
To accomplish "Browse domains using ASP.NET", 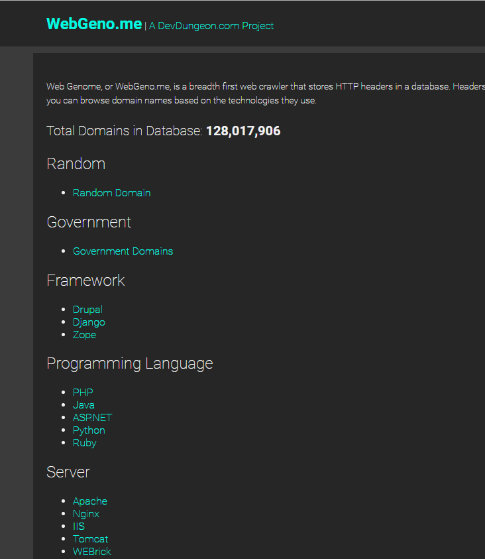I will click(x=92, y=418).
